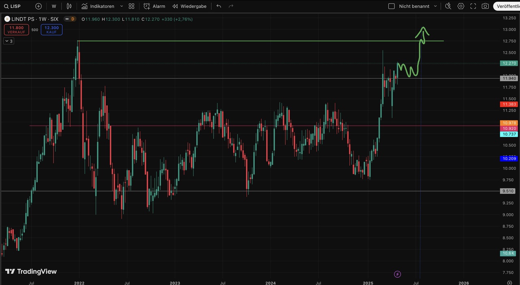Open chart settings hexagon in top toolbar

pyautogui.click(x=461, y=6)
